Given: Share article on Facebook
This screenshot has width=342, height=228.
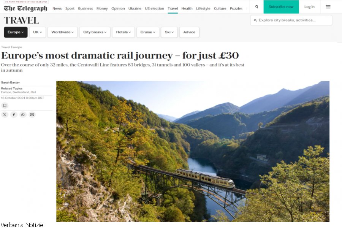Looking at the screenshot, I should [14, 114].
